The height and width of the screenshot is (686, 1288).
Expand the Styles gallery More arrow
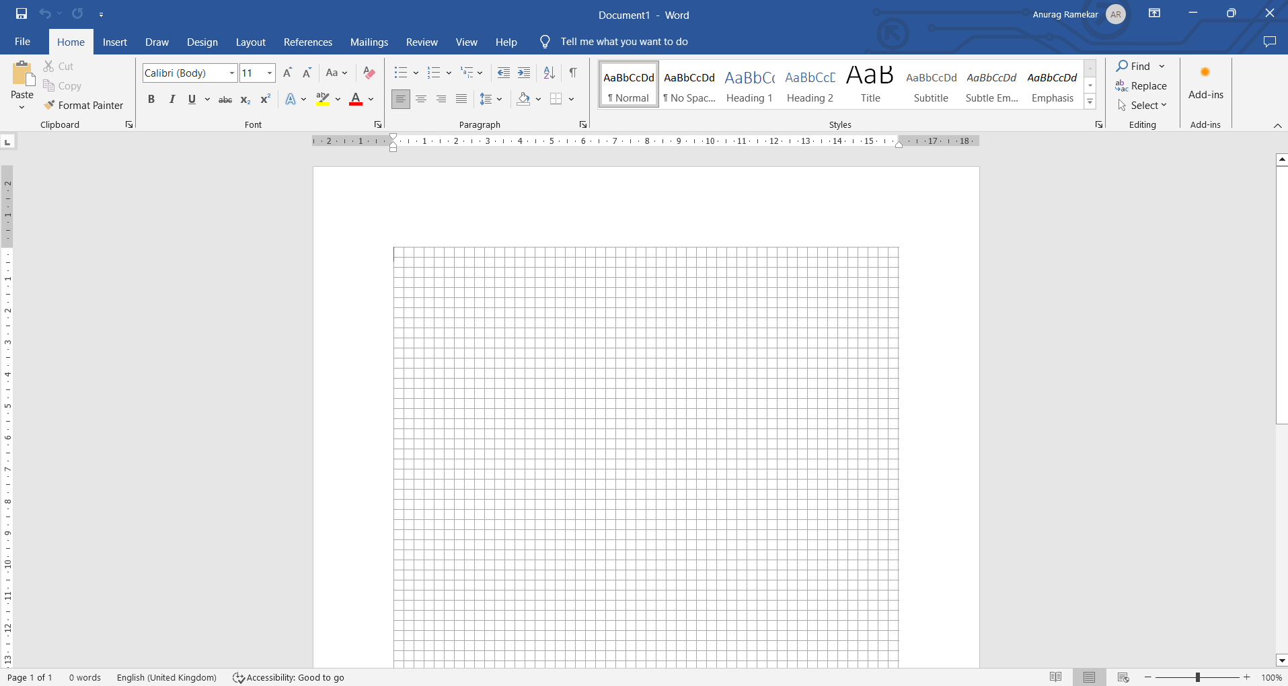(x=1090, y=102)
